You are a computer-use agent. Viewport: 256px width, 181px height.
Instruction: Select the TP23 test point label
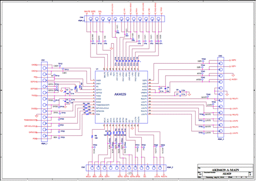click(x=63, y=138)
